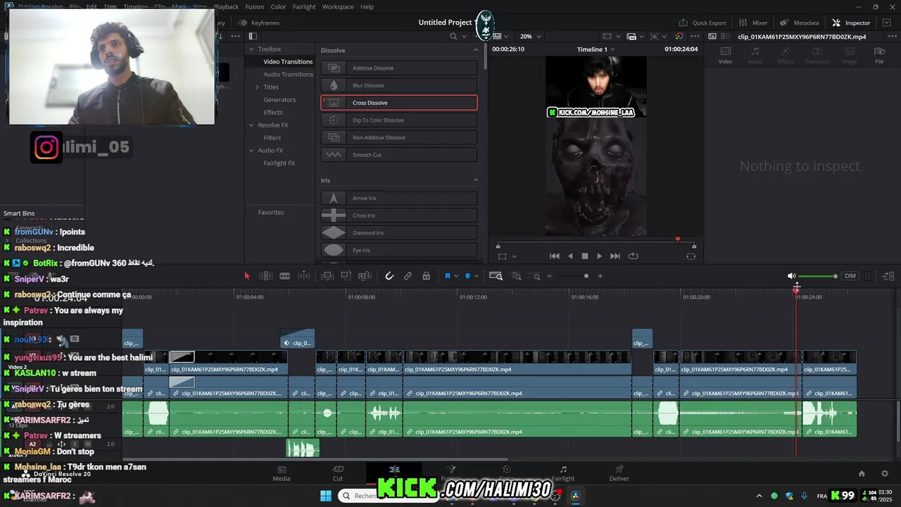Toggle the DIM audio button
Screen dimensions: 901x507
850,276
